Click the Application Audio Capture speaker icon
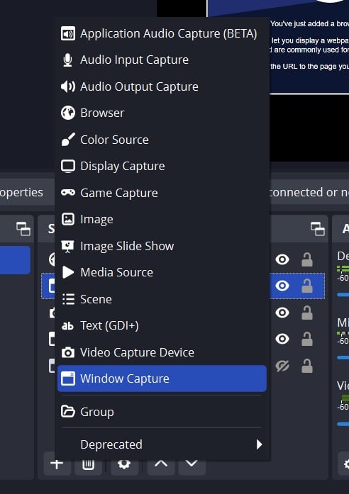Screen dimensions: 349x494 (x=68, y=33)
